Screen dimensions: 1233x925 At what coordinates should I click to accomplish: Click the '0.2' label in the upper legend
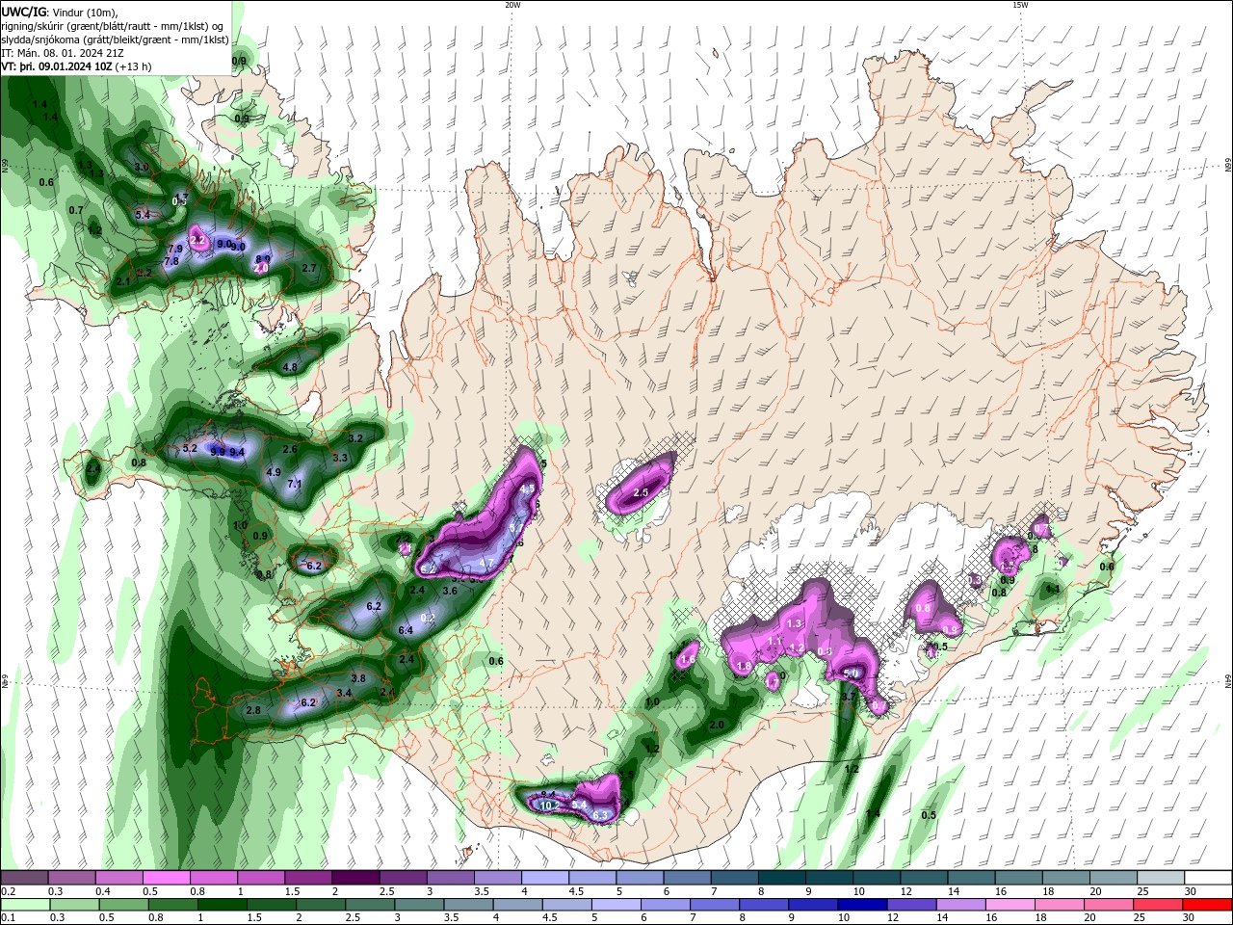pyautogui.click(x=8, y=891)
